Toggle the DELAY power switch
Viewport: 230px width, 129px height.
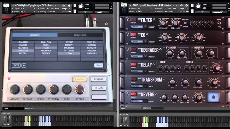click(x=133, y=64)
